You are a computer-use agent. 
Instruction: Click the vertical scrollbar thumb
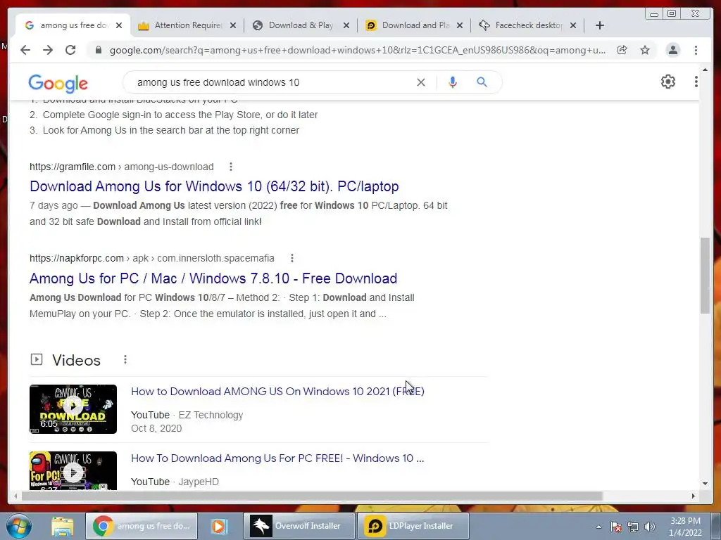point(705,276)
